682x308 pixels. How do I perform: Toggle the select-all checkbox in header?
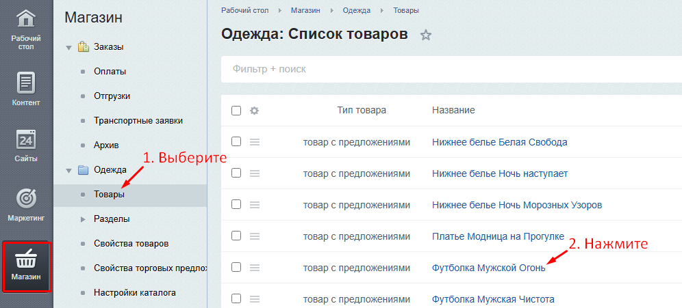click(x=236, y=111)
